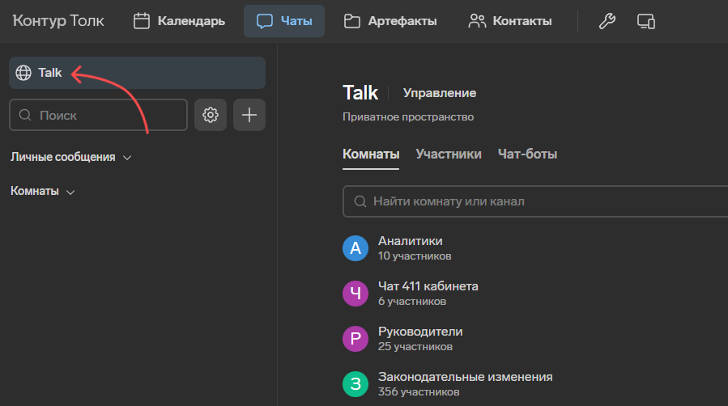Click the Аналитики room avatar icon
This screenshot has height=406, width=728.
[355, 248]
